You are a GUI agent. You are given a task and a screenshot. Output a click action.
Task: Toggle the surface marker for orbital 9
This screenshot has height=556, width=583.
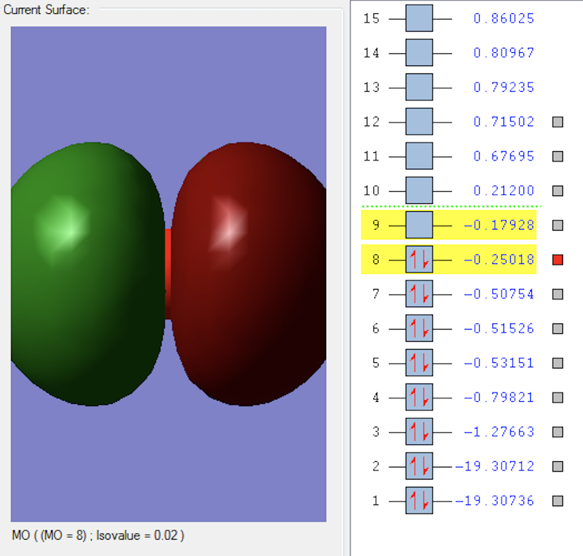tap(557, 225)
